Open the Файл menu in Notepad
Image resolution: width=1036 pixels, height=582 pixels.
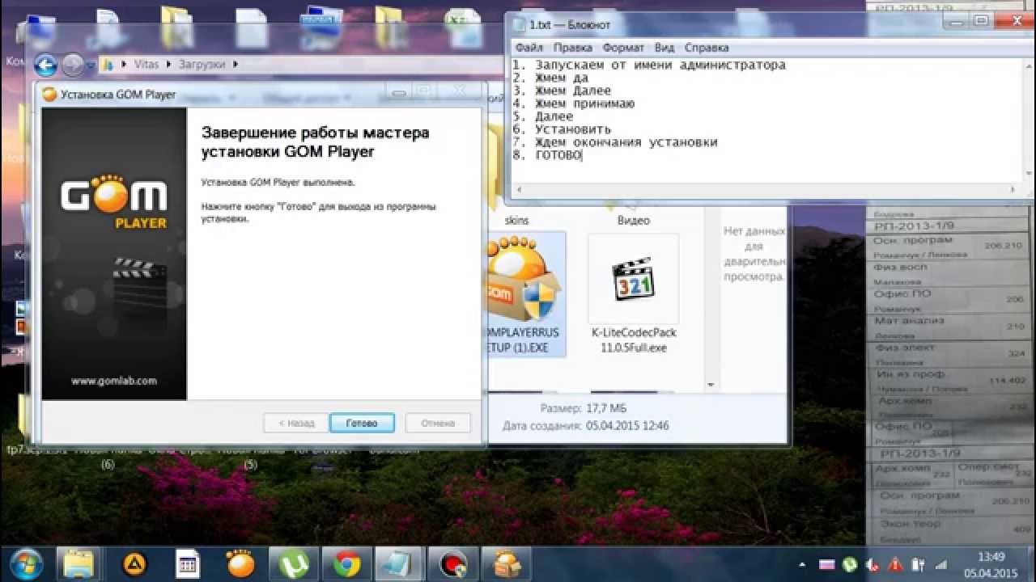pyautogui.click(x=529, y=48)
